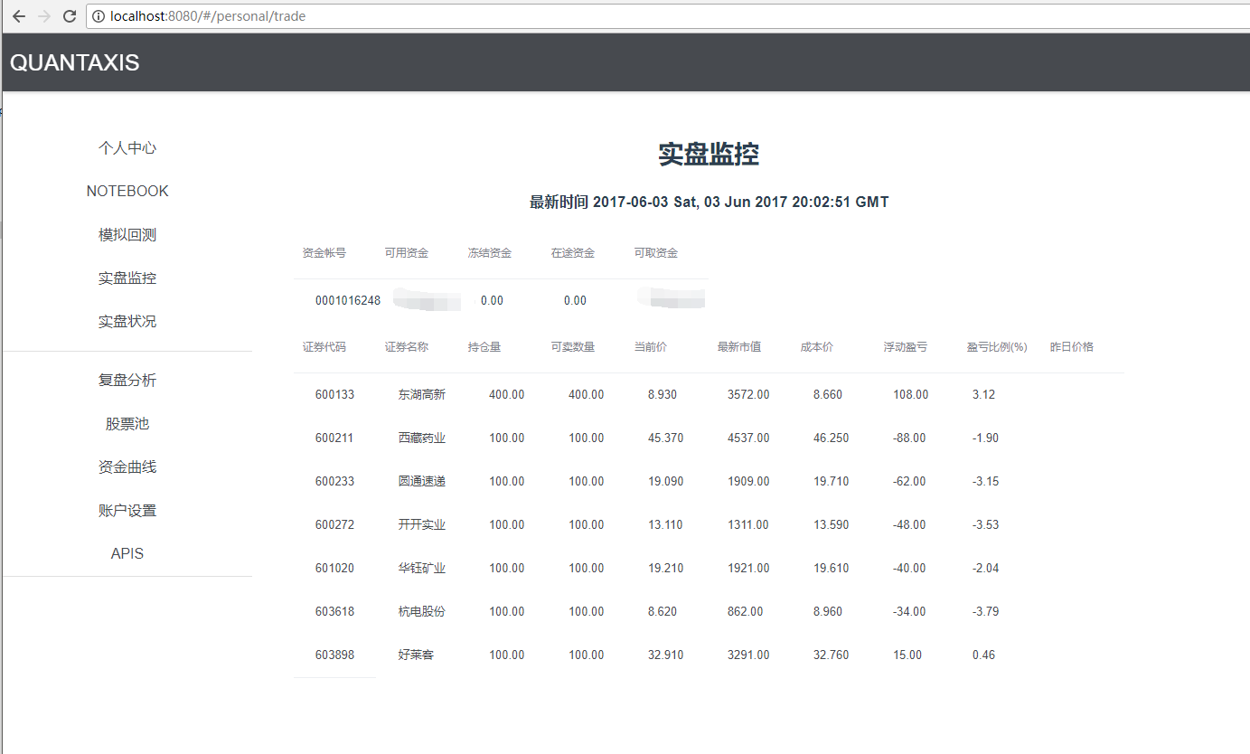Click the browser back arrow
The image size is (1250, 754).
[18, 15]
